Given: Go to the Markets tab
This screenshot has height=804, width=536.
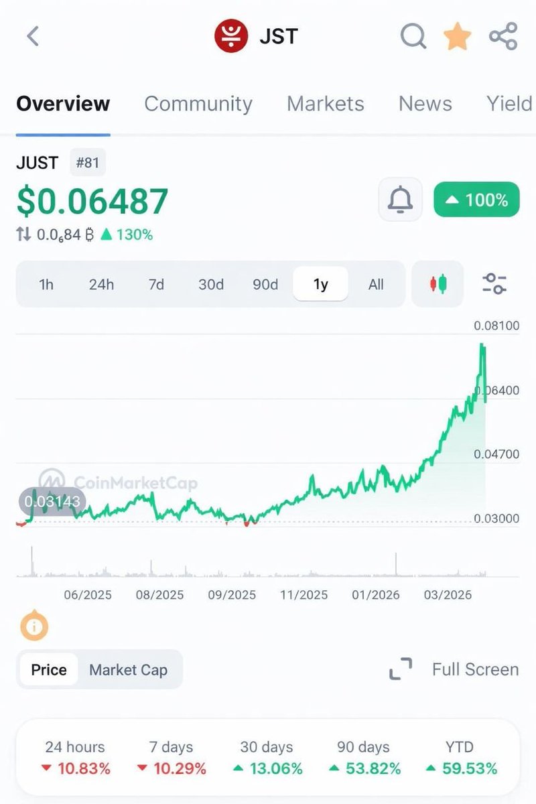Looking at the screenshot, I should (326, 104).
